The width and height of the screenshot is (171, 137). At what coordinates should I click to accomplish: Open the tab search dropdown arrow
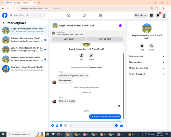coord(3,3)
